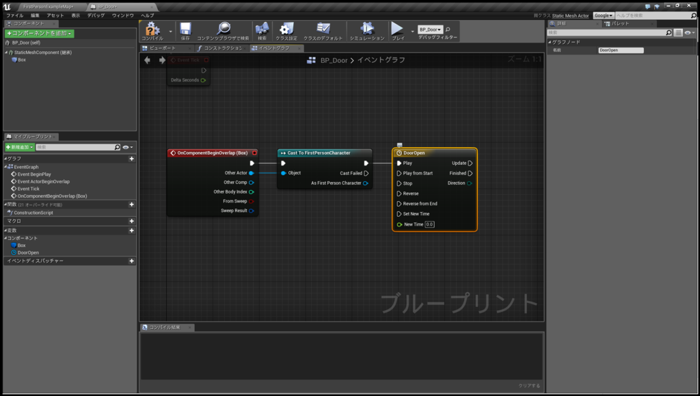The height and width of the screenshot is (396, 700).
Task: Open the ウィンドウ menu
Action: tap(123, 16)
